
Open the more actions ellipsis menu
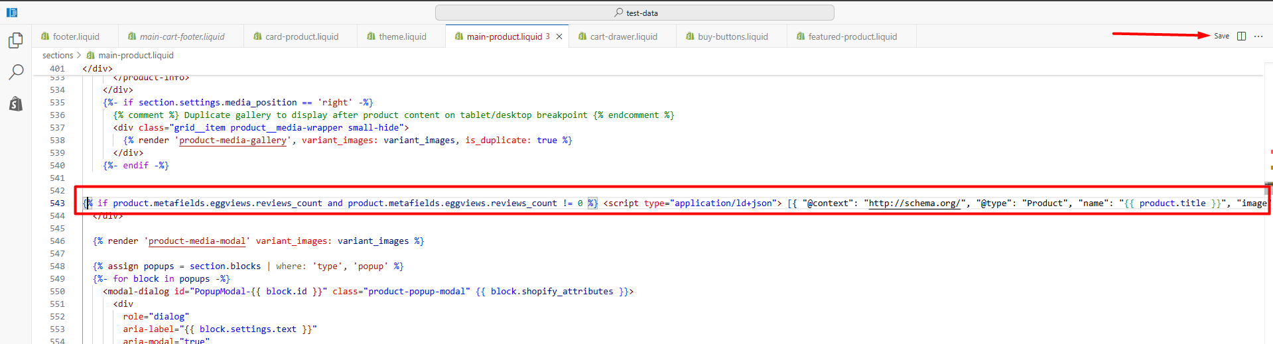click(x=1258, y=36)
